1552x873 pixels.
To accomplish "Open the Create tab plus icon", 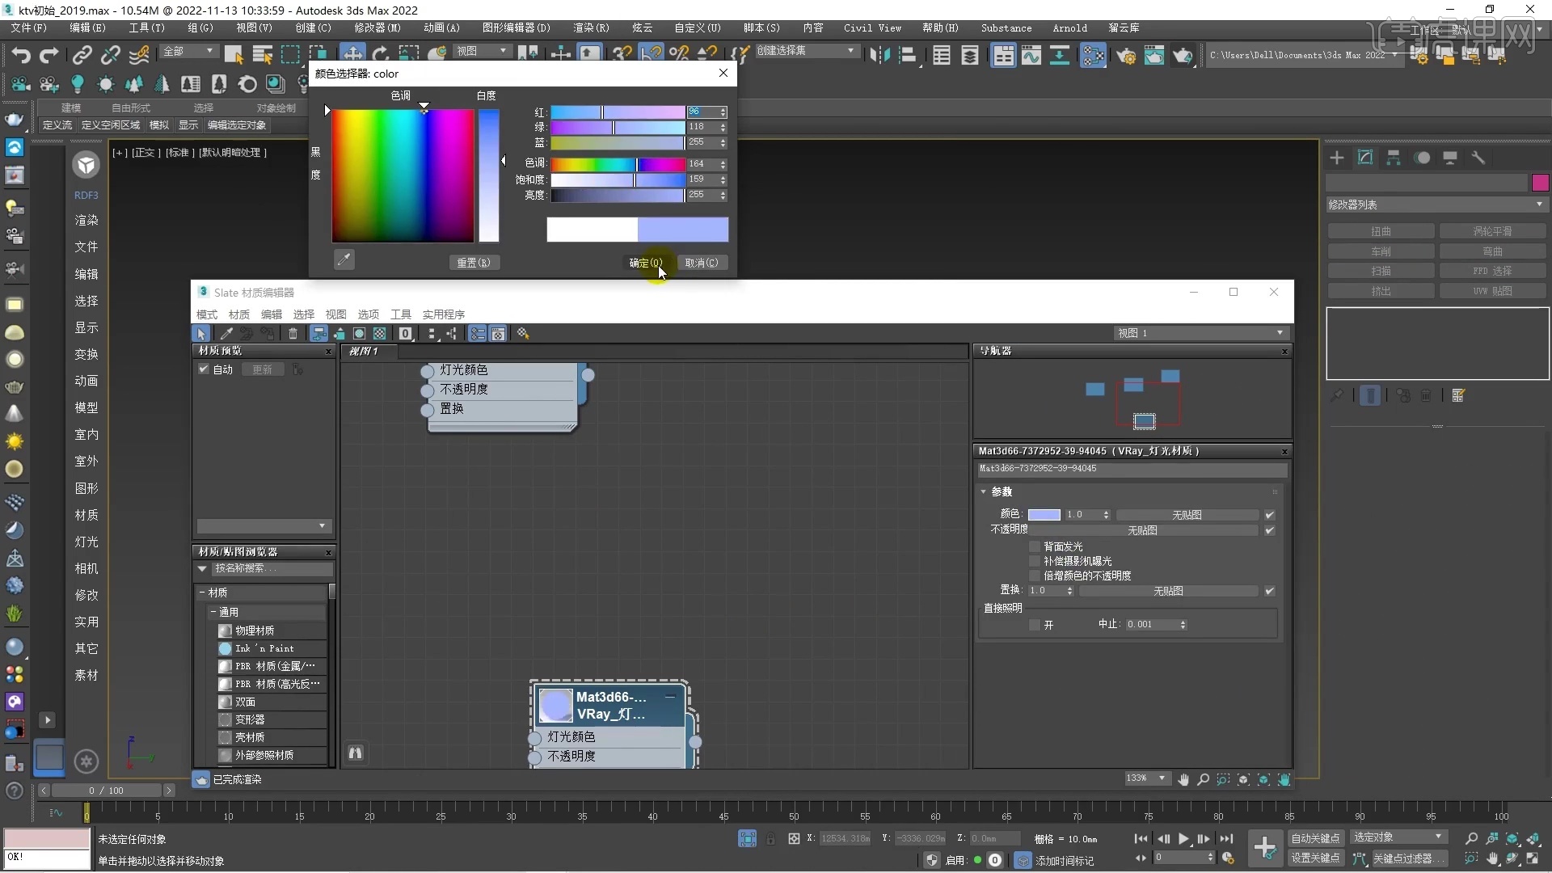I will (x=1337, y=158).
